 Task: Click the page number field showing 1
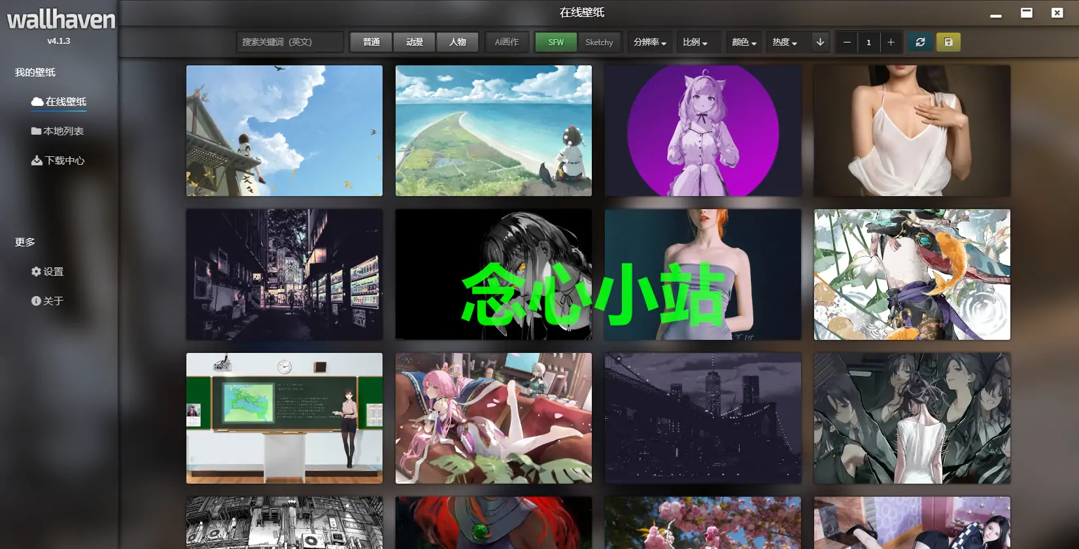(868, 42)
